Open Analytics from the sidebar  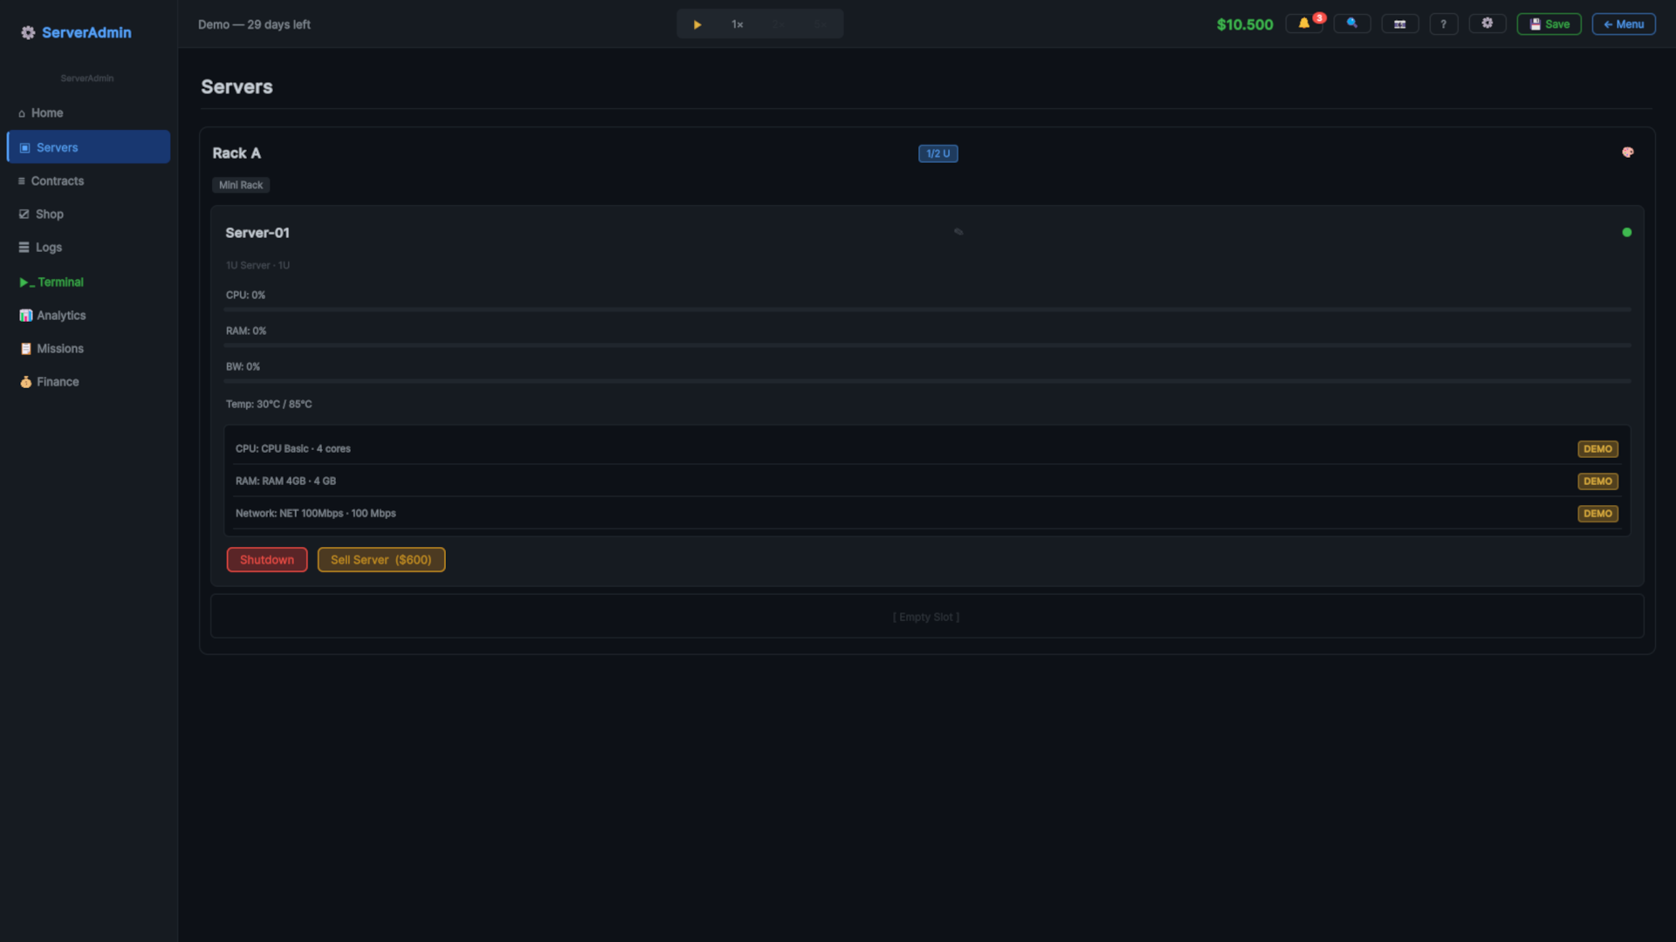click(x=88, y=315)
